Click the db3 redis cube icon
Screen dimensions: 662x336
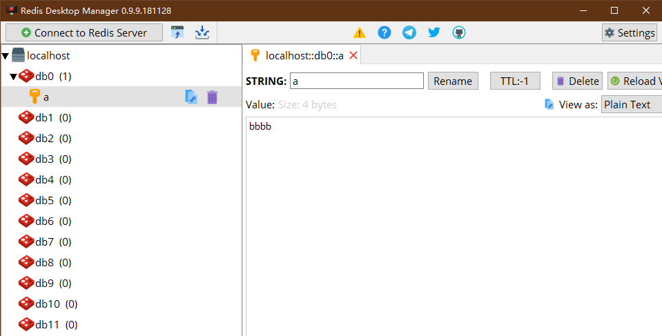26,159
